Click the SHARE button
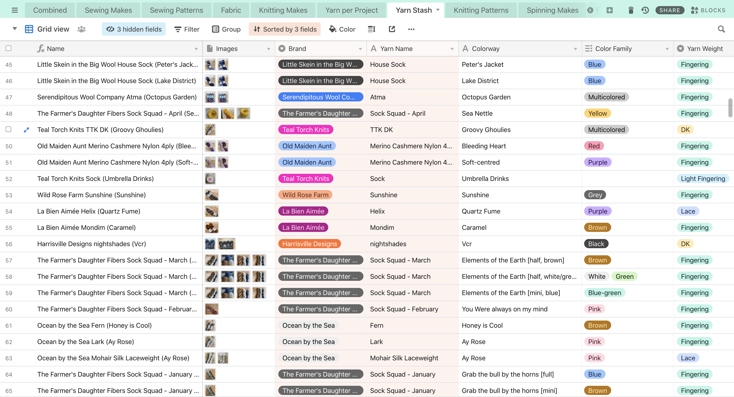This screenshot has height=397, width=734. 670,10
